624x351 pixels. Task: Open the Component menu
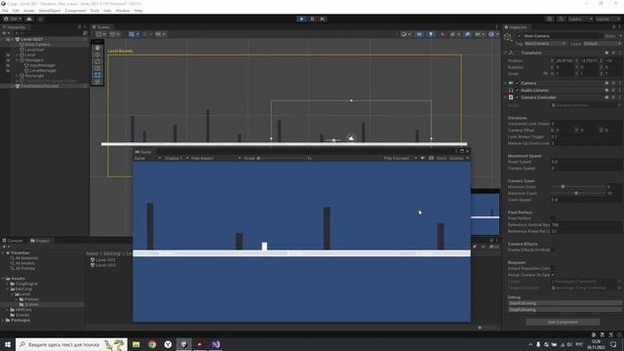pyautogui.click(x=75, y=11)
